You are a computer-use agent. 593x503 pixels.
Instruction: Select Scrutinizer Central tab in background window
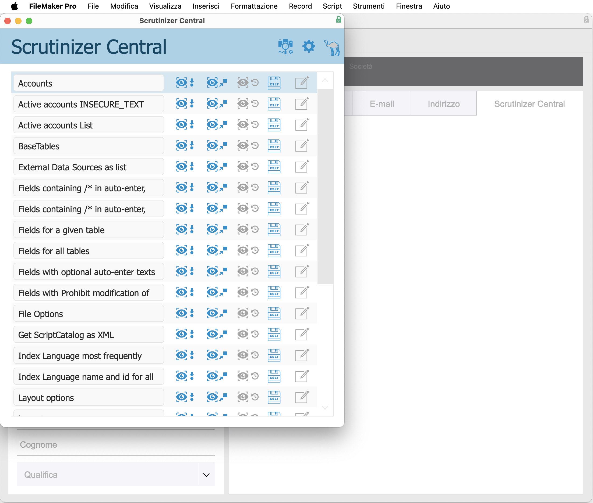529,104
